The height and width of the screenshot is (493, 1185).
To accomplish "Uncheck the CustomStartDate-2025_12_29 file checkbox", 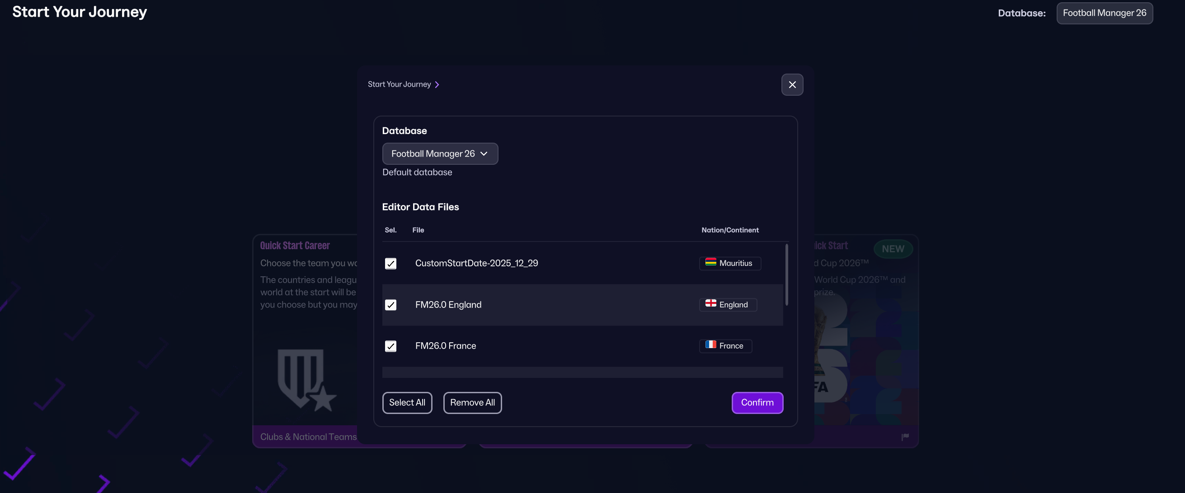I will click(390, 263).
